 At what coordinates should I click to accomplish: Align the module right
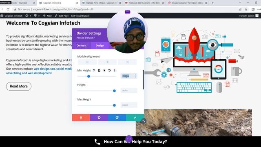point(127,62)
